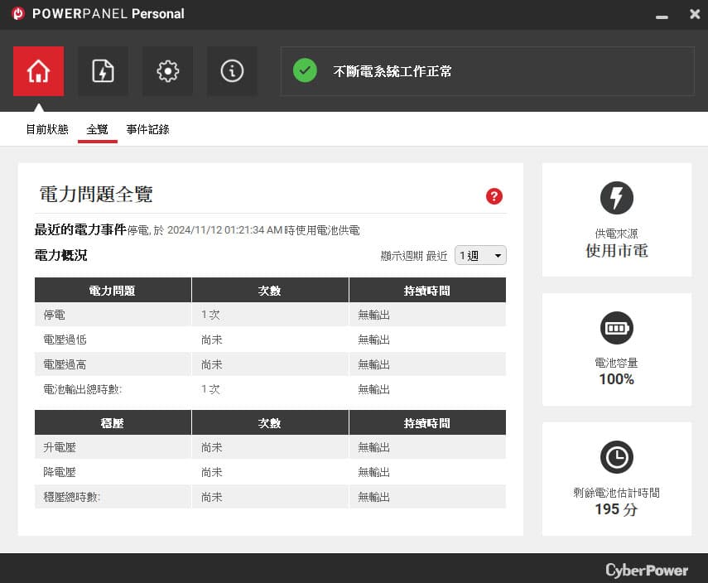Open the energy report document icon
Image resolution: width=708 pixels, height=583 pixels.
coord(103,71)
